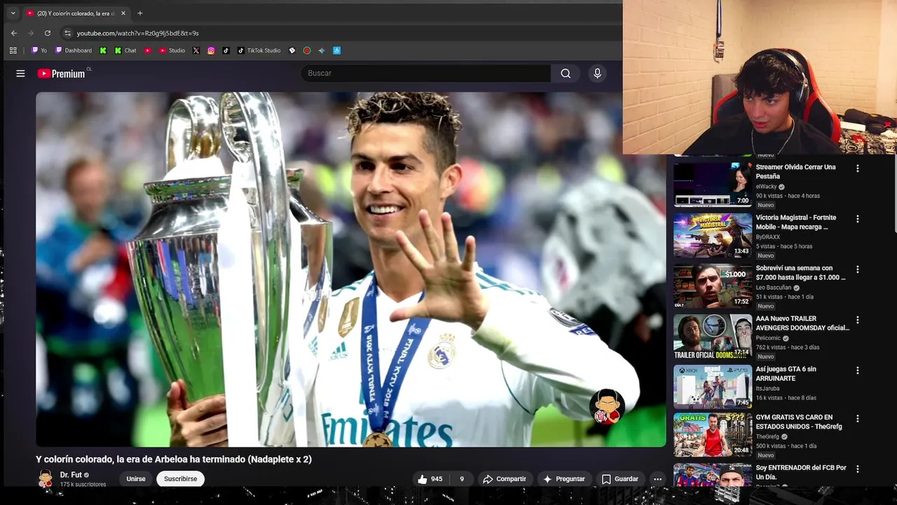Open the apps grid in the bookmarks bar

13,50
